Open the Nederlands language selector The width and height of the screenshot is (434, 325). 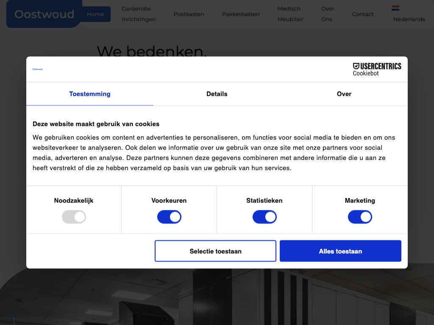coord(409,19)
